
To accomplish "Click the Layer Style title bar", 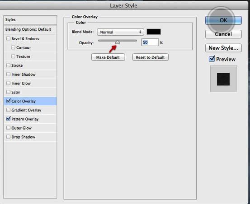I will tap(123, 5).
